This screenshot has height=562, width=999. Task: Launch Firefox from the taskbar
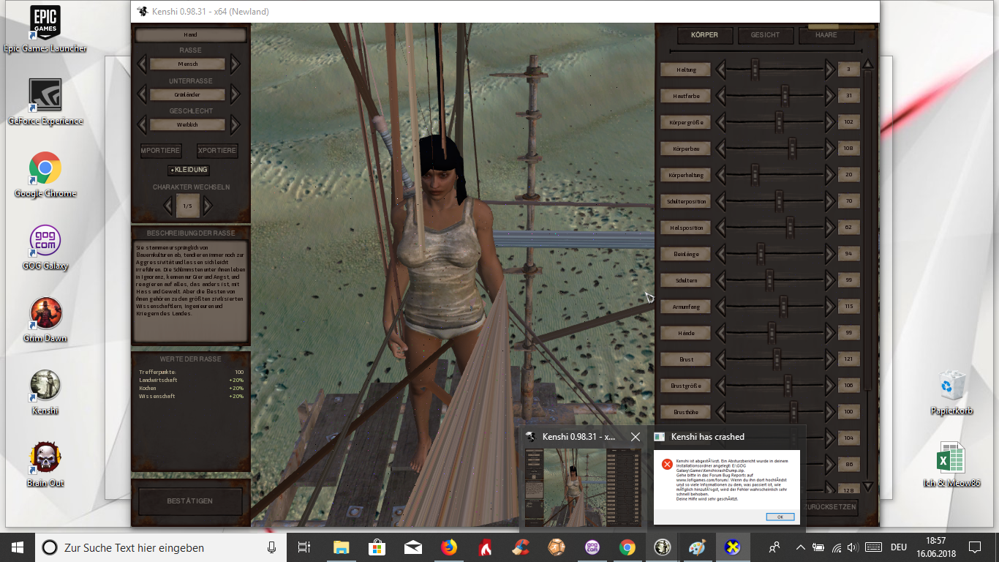coord(448,547)
